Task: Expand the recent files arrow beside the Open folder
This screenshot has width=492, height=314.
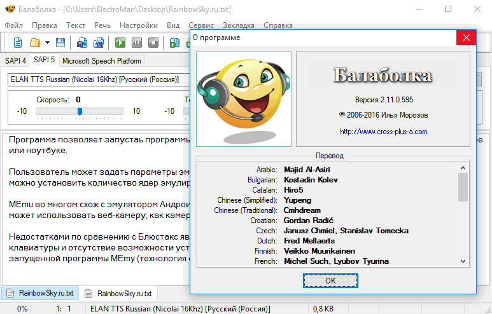Action: (x=47, y=43)
